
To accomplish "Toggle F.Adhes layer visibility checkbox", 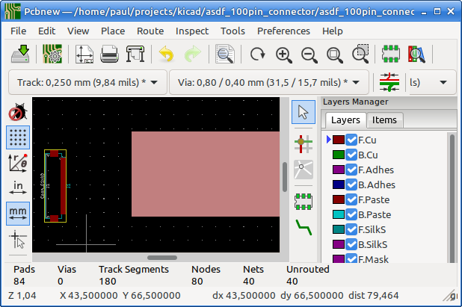I will [x=351, y=170].
